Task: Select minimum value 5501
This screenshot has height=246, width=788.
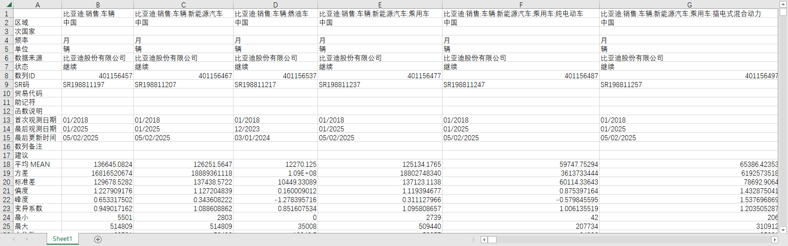Action: [98, 217]
